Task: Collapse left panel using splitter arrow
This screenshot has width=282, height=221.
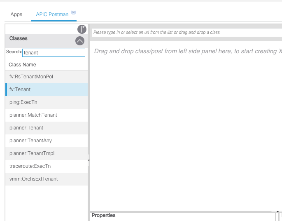Action: coord(89,160)
